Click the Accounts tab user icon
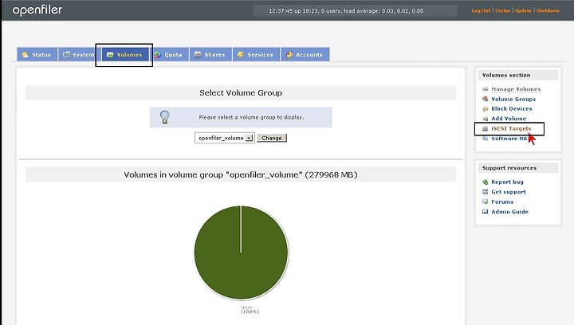Viewport: 574px width, 325px height. 289,55
